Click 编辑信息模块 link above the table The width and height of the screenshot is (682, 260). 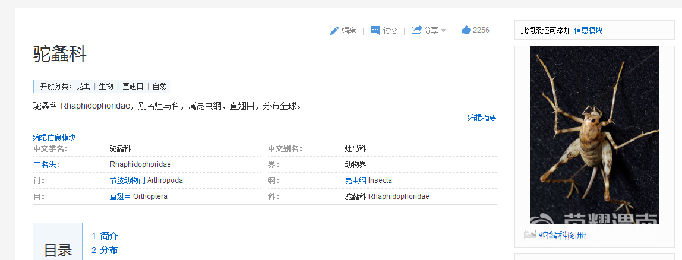(54, 138)
